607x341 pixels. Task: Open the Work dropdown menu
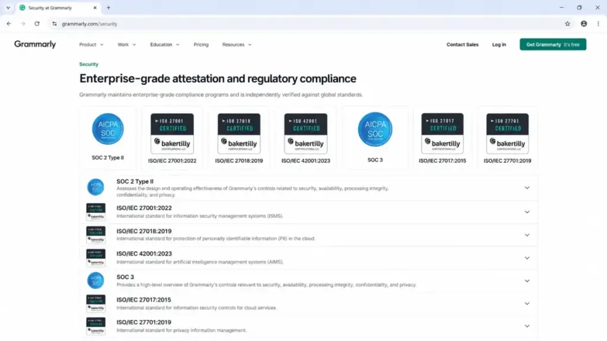[127, 44]
